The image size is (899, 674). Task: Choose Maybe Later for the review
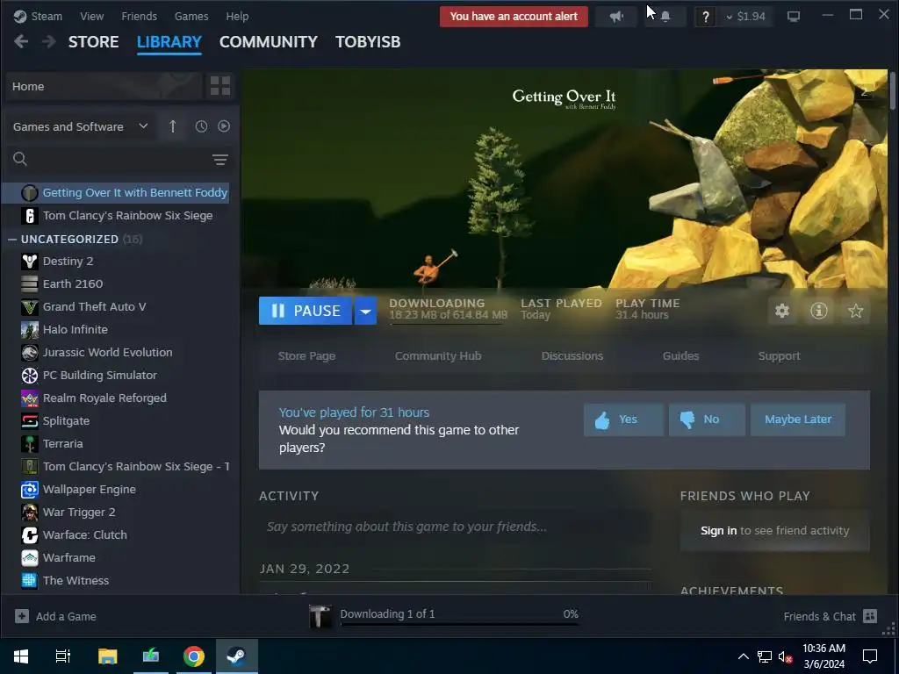[x=797, y=419]
